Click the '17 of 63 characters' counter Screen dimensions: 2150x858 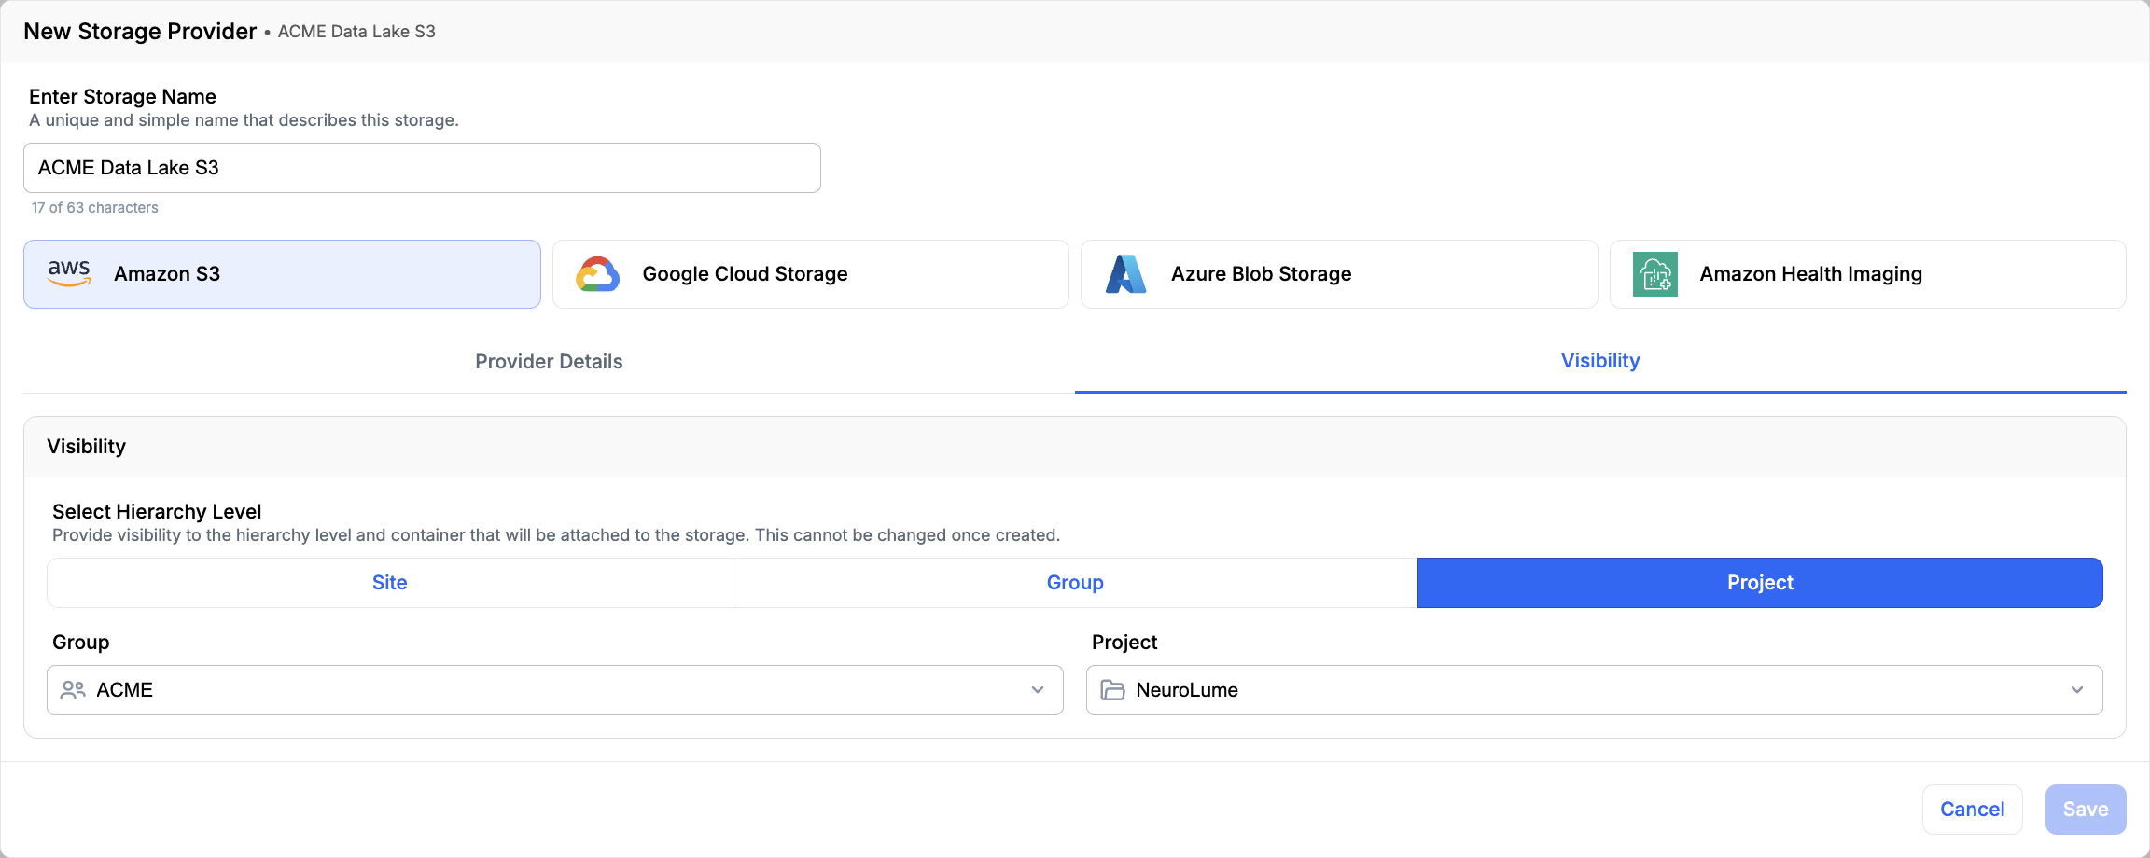(x=95, y=208)
